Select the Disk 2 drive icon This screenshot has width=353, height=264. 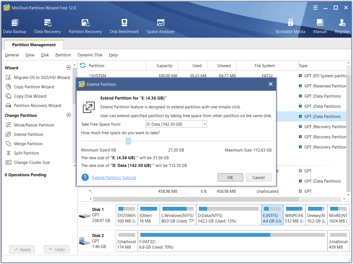pos(84,241)
